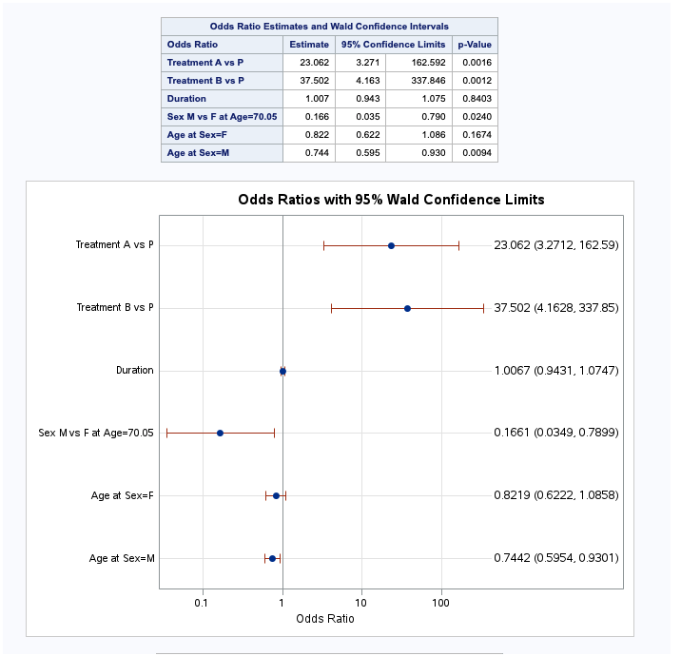
Task: Click the estimate cell 37.502
Action: pos(314,81)
